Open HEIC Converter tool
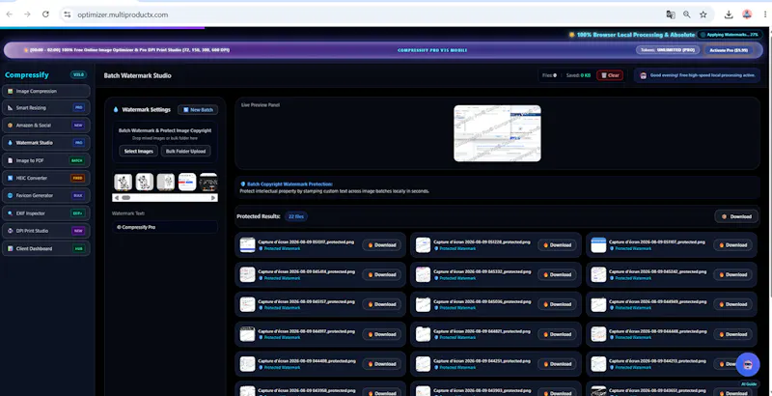772x396 pixels. 45,178
